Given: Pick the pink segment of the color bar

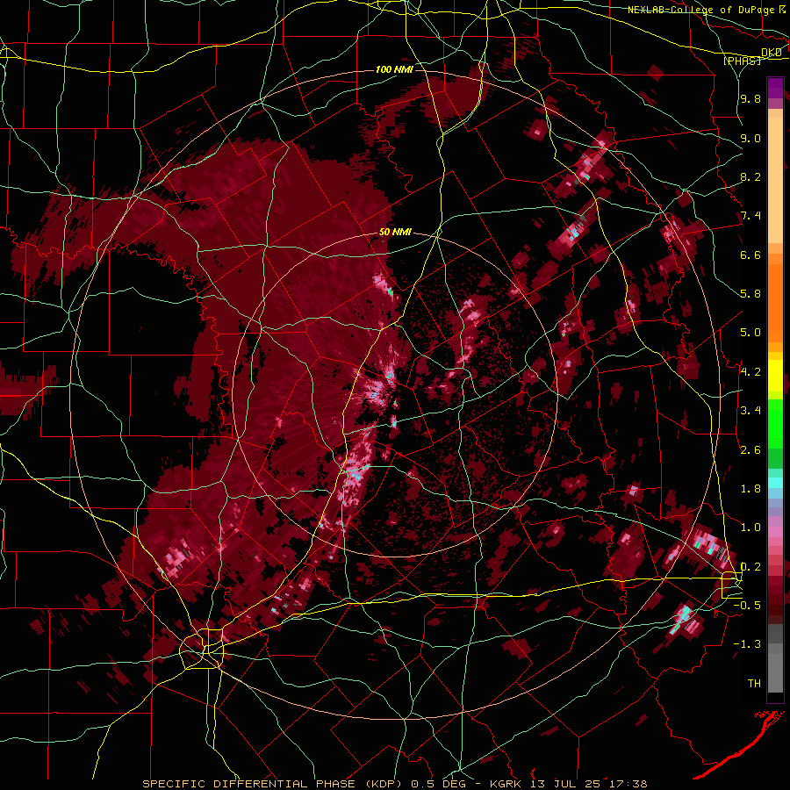Looking at the screenshot, I should pyautogui.click(x=775, y=532).
